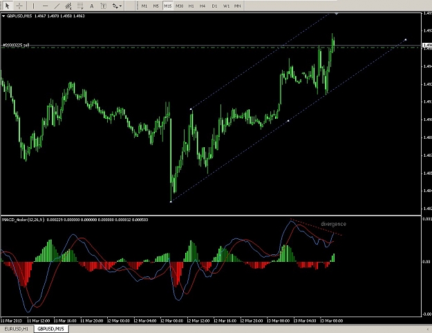The image size is (432, 333).
Task: Select the text label tool
Action: 103,6
